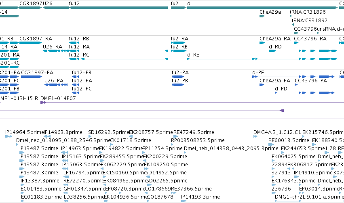Click the RE47249.5prime EST marker
The width and height of the screenshot is (344, 203).
point(175,136)
